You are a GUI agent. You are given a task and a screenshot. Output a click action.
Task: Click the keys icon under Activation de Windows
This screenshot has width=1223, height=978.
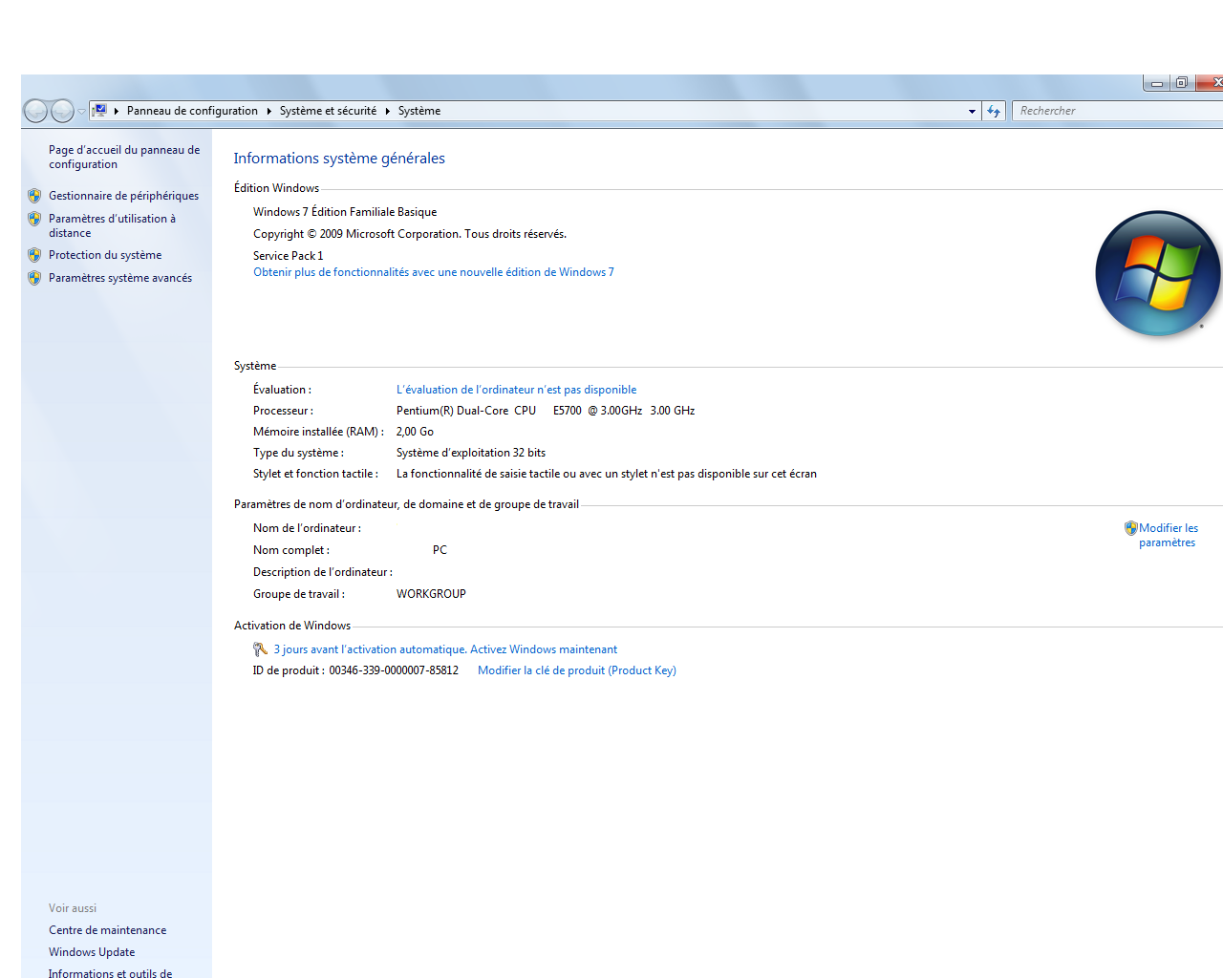(260, 649)
